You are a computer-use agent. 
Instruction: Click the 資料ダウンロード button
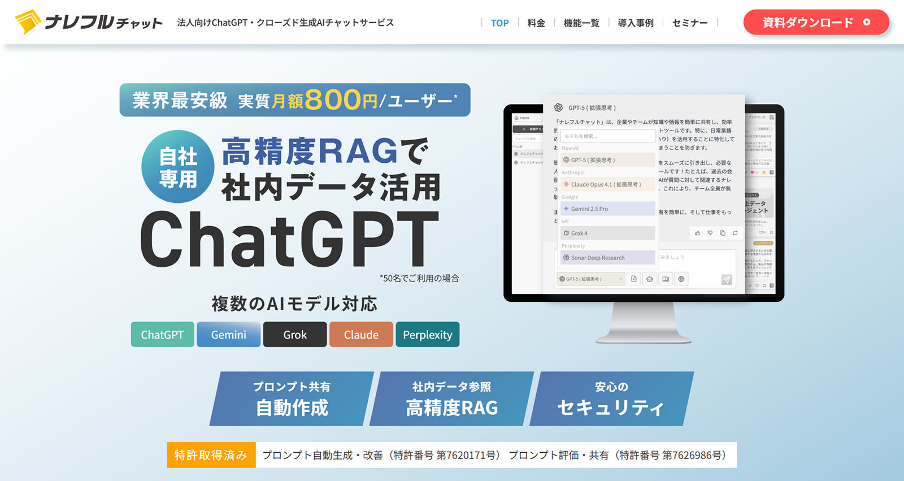pyautogui.click(x=816, y=22)
